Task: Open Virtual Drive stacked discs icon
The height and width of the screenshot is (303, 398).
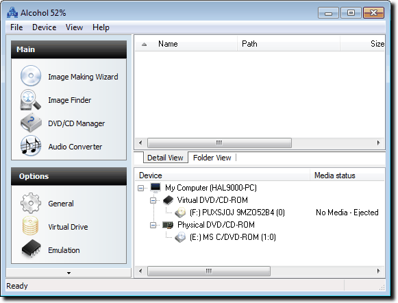Action: coord(30,226)
